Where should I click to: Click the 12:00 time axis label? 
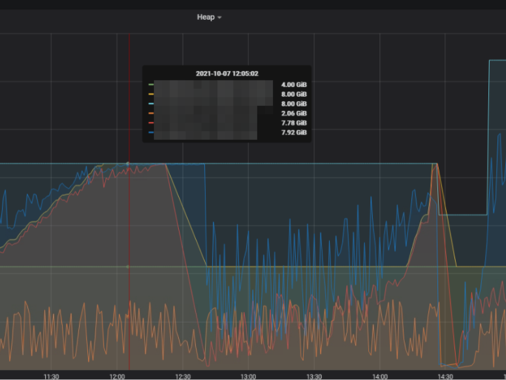click(x=117, y=377)
